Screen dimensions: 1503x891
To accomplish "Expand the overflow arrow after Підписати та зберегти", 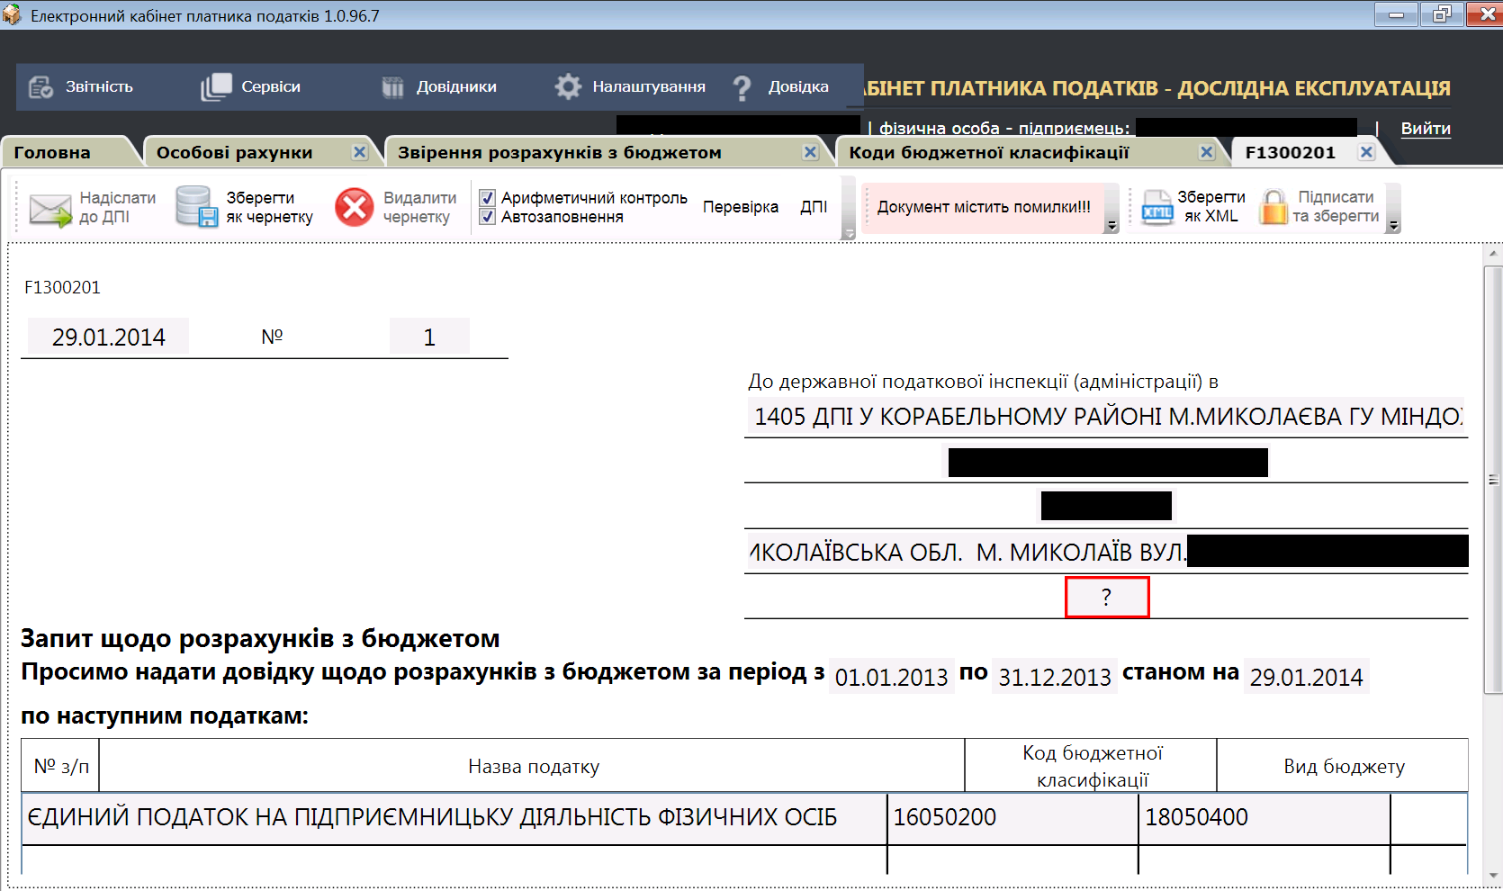I will click(1393, 226).
